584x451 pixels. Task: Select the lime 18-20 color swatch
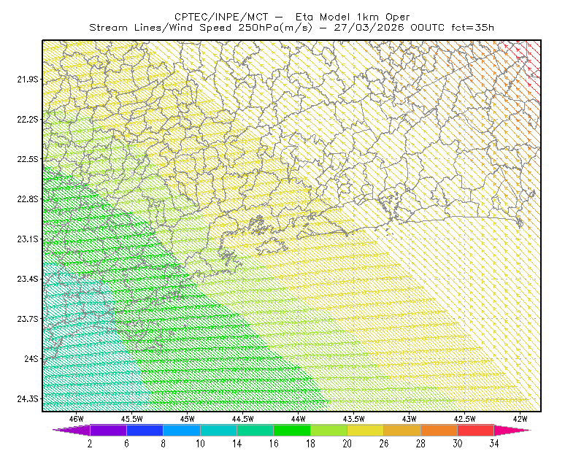pos(329,430)
